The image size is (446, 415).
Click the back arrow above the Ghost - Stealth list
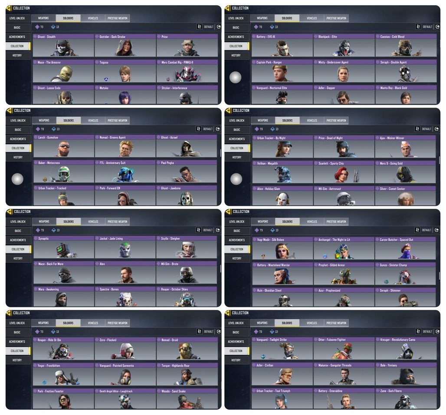click(9, 8)
